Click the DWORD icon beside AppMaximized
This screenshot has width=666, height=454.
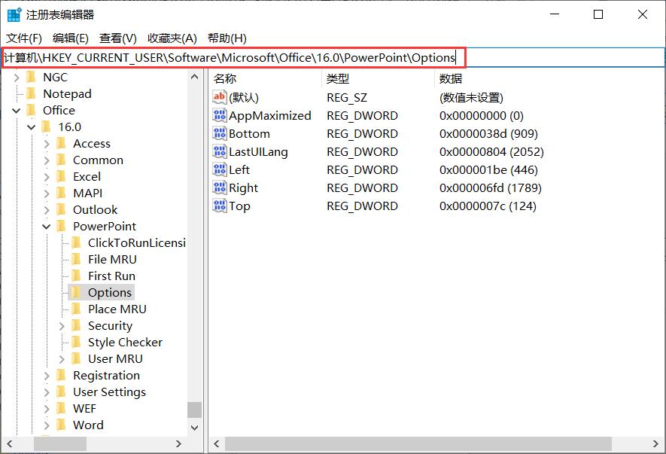(220, 115)
